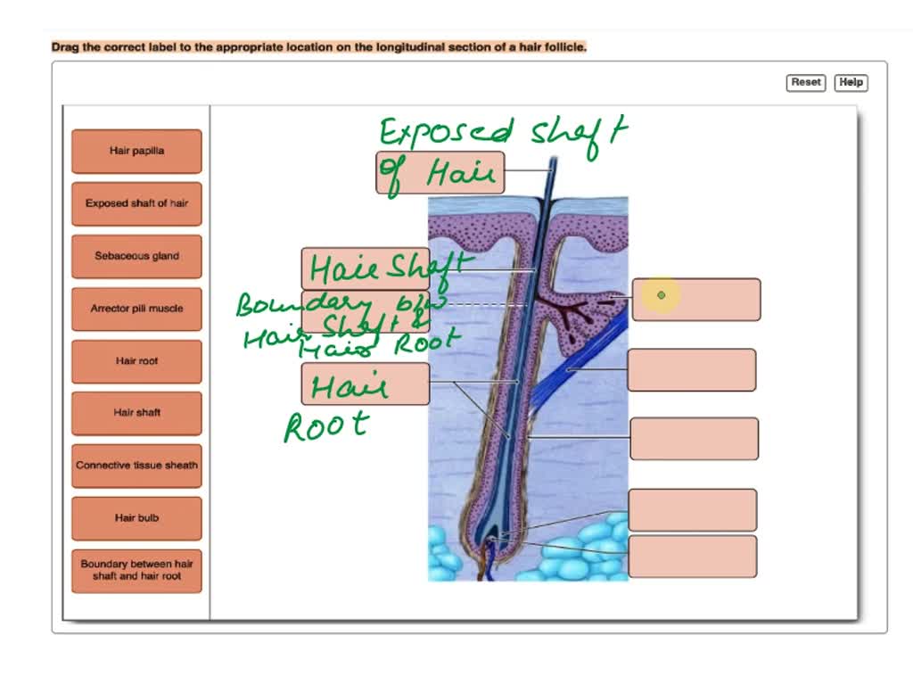Open Help for this activity

[849, 82]
